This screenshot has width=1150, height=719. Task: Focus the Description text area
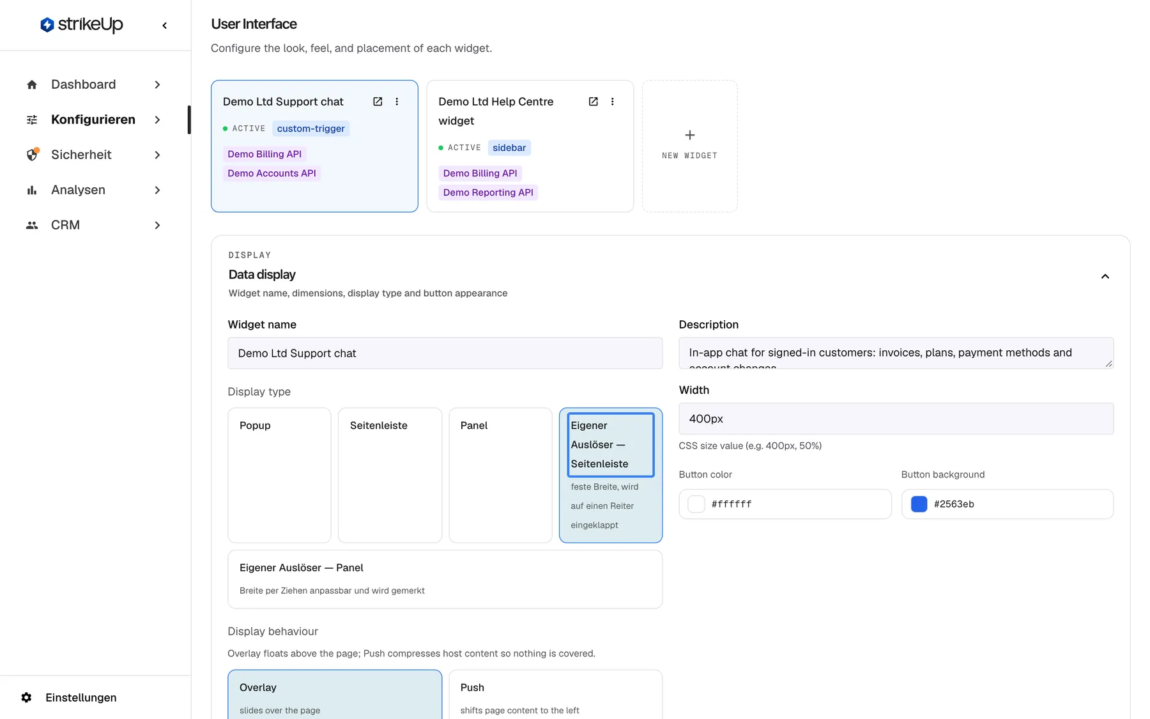tap(896, 353)
